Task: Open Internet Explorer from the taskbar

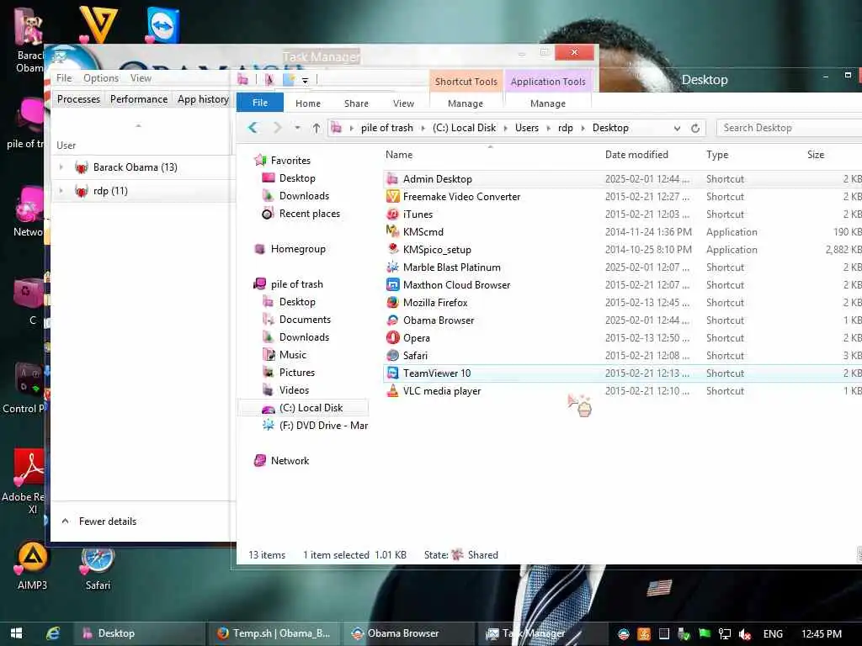Action: click(53, 633)
